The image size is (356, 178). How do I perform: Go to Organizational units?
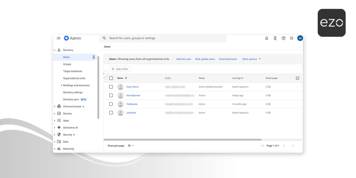(x=74, y=78)
